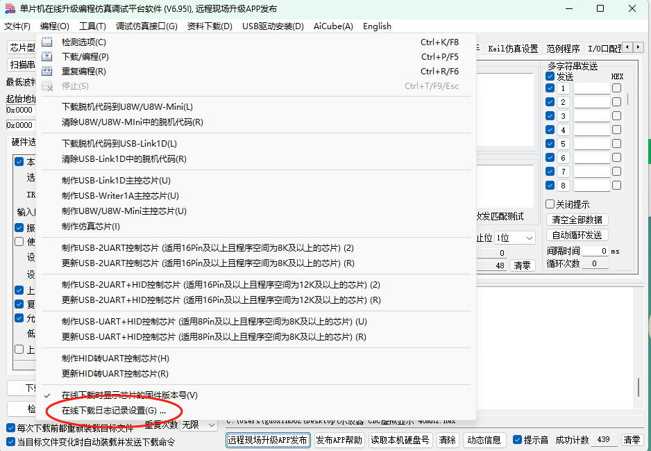Uncheck multi-string row 4 checkbox

click(x=550, y=130)
